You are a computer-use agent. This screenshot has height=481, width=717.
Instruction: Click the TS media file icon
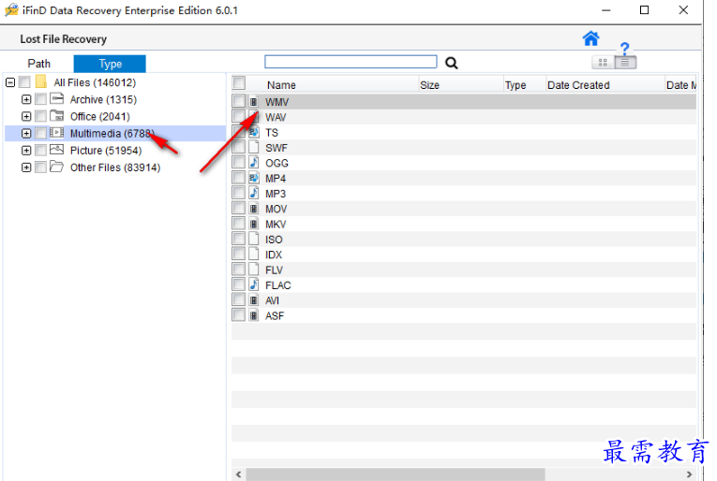click(254, 132)
